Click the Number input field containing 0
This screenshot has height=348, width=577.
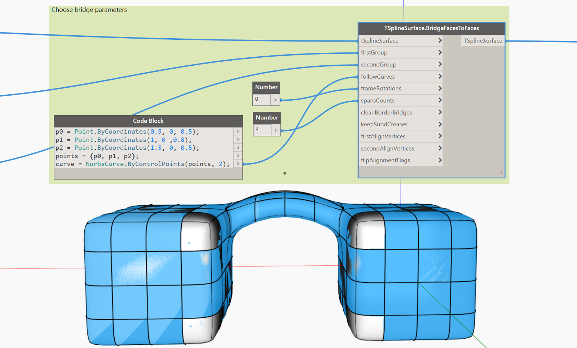click(261, 99)
